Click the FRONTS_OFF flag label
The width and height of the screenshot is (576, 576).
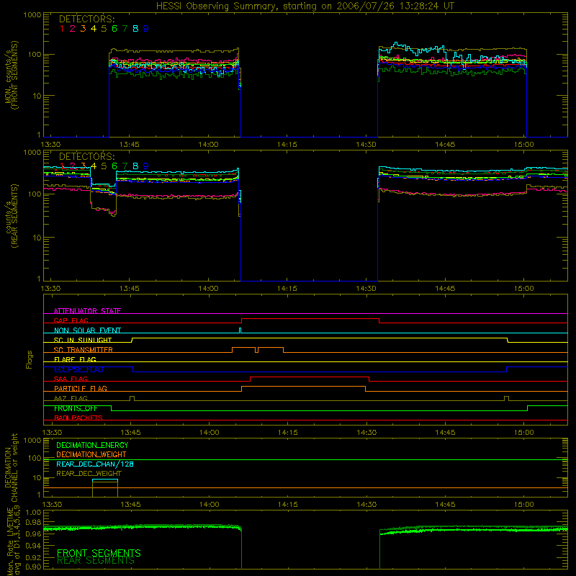[x=76, y=408]
